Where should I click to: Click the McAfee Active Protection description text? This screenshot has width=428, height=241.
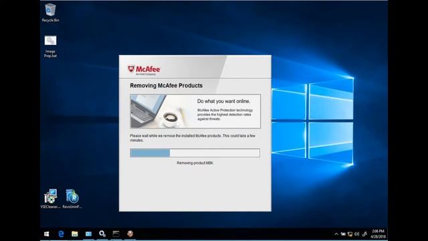click(x=225, y=114)
